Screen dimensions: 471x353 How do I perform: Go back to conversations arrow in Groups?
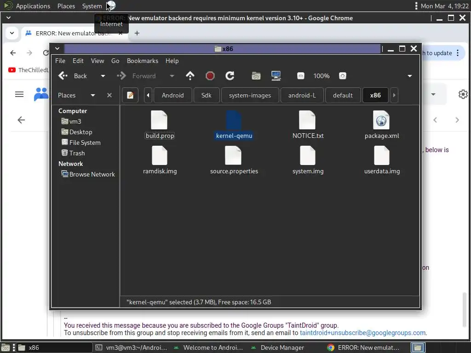click(21, 120)
